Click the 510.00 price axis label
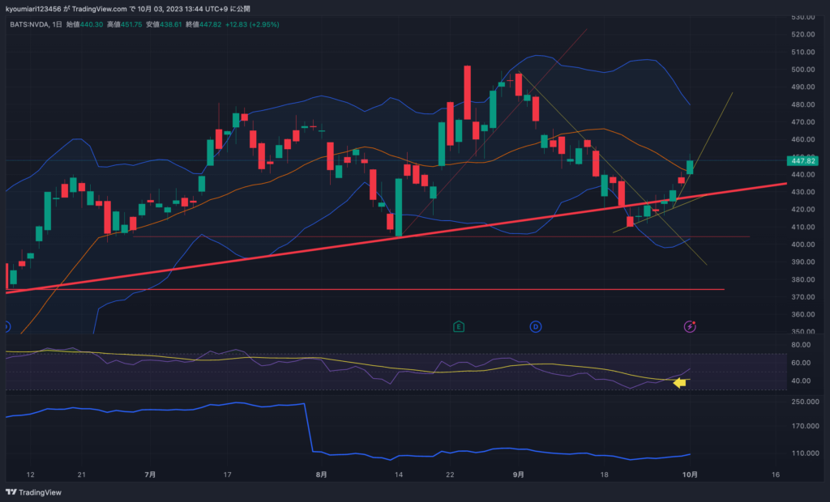 coord(803,52)
